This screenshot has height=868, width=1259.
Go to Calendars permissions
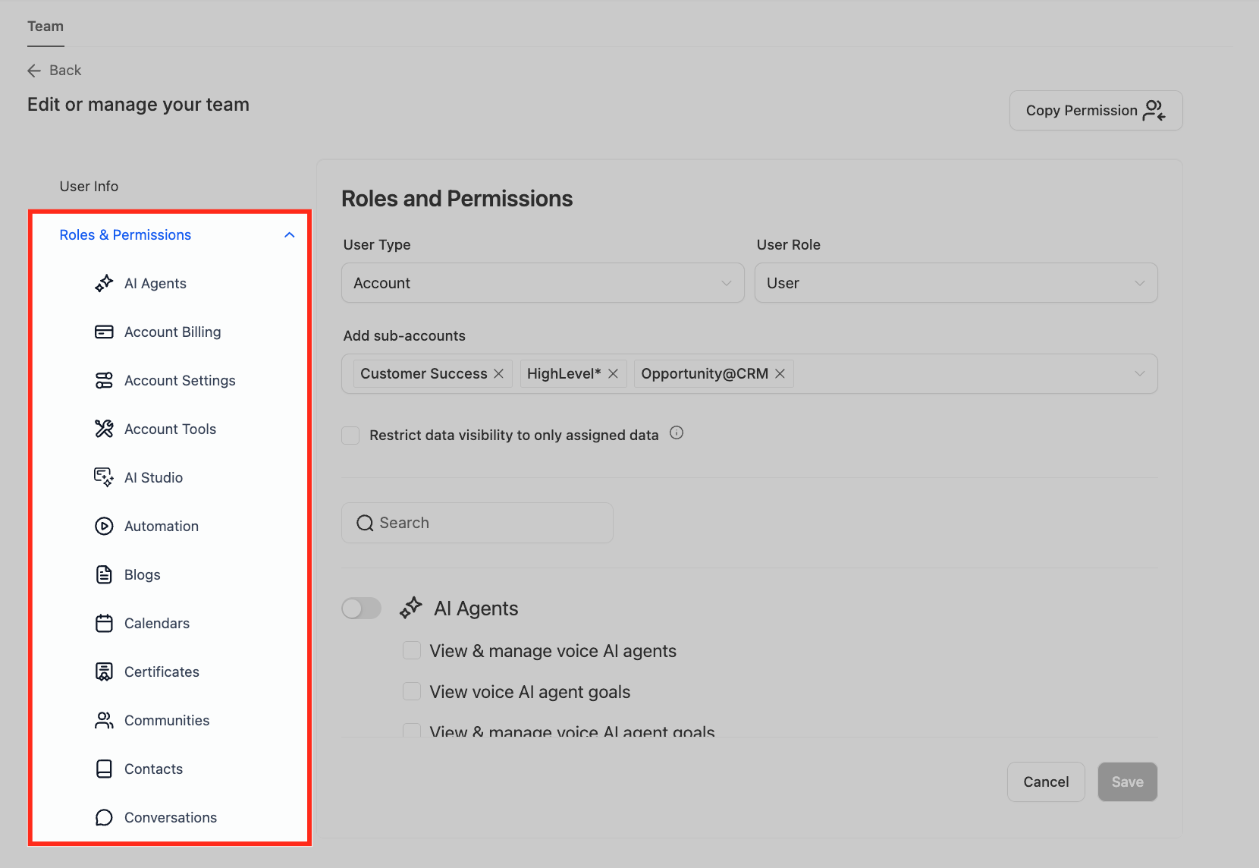pos(157,623)
